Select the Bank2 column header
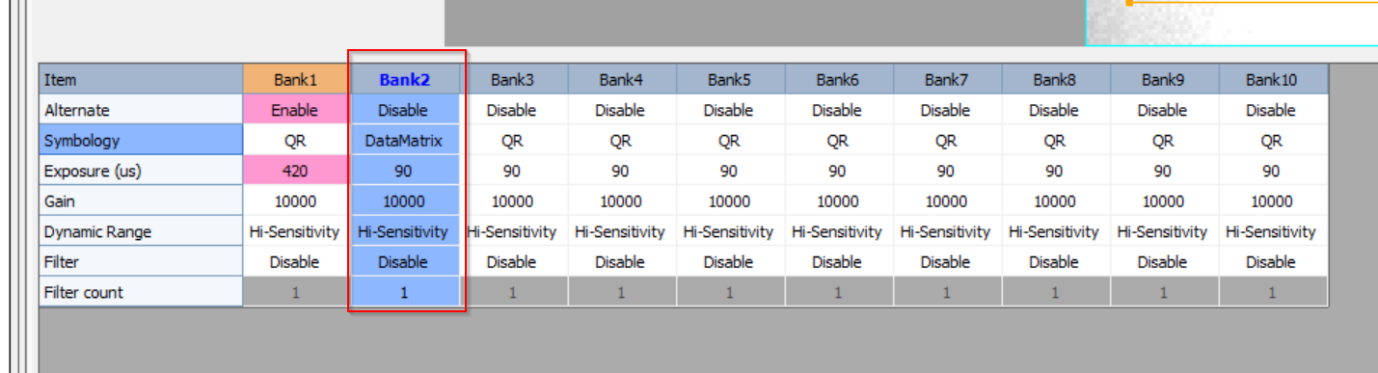Screen dimensions: 1378x373 pos(404,80)
